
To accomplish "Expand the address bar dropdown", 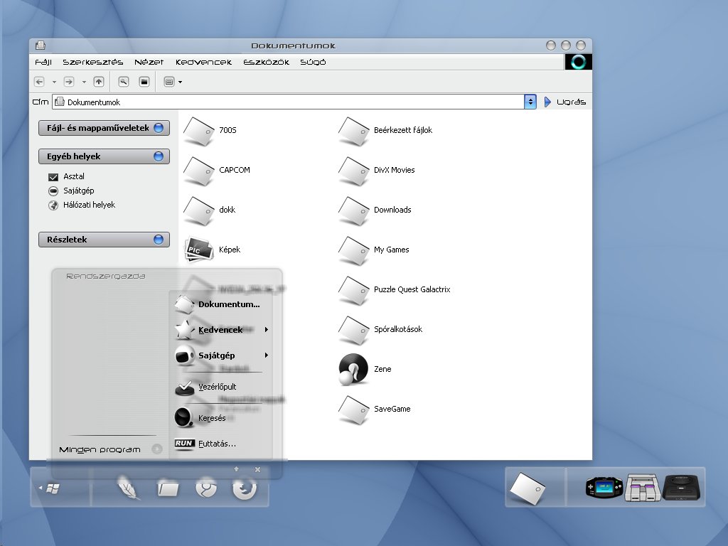I will [x=530, y=102].
